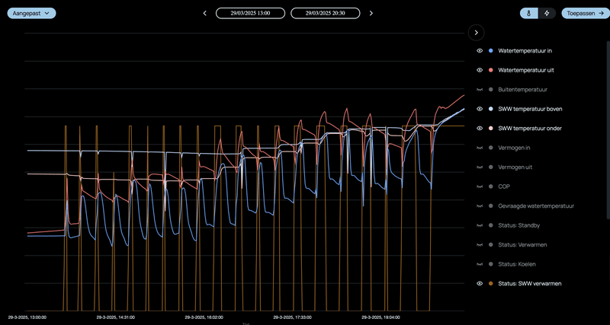This screenshot has height=325, width=610.
Task: Show COP series eye icon
Action: [480, 186]
